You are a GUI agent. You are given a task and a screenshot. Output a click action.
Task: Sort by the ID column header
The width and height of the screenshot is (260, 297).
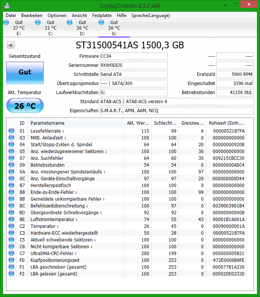click(22, 123)
